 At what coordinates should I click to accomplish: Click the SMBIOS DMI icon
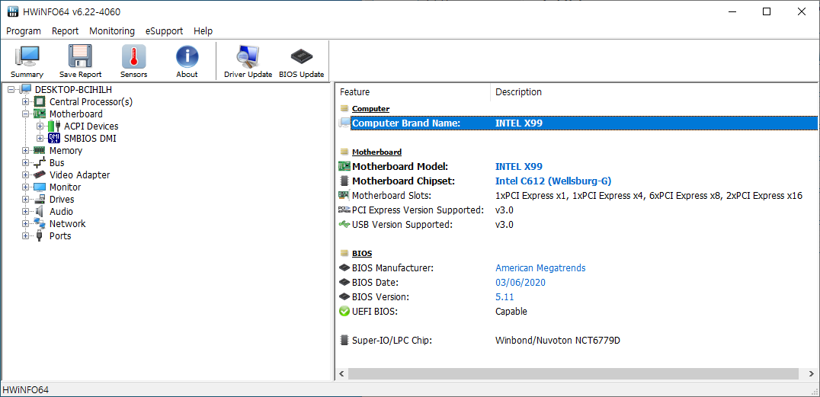[54, 138]
